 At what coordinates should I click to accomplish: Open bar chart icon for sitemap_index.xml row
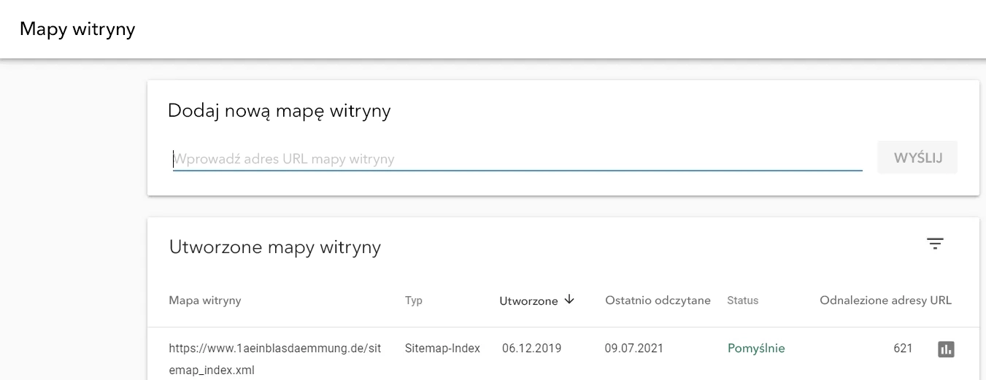click(946, 349)
